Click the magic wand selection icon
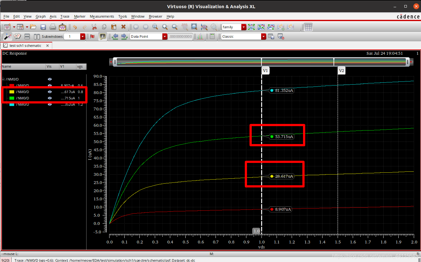This screenshot has height=262, width=421. [x=8, y=36]
